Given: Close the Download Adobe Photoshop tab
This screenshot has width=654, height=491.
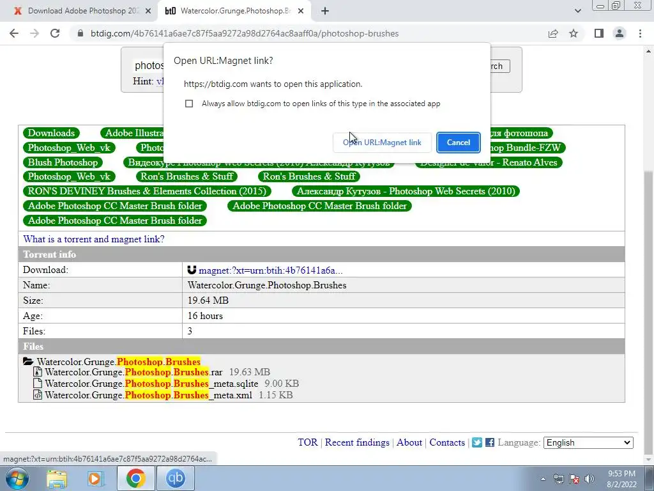Looking at the screenshot, I should click(x=148, y=11).
